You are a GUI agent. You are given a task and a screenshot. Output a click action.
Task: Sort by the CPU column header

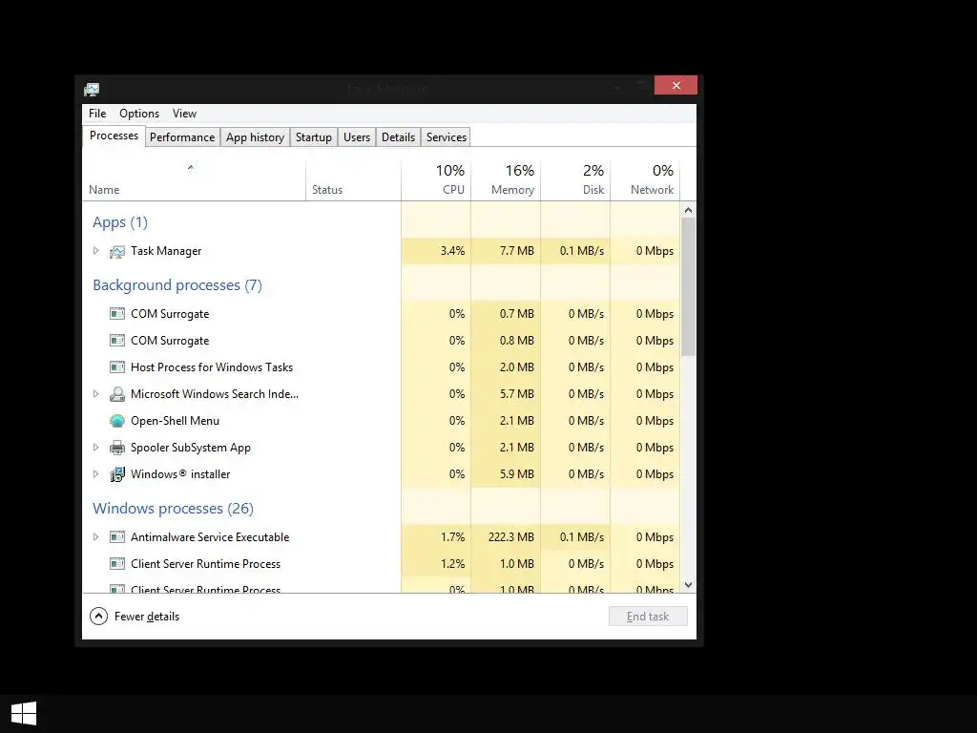[436, 179]
